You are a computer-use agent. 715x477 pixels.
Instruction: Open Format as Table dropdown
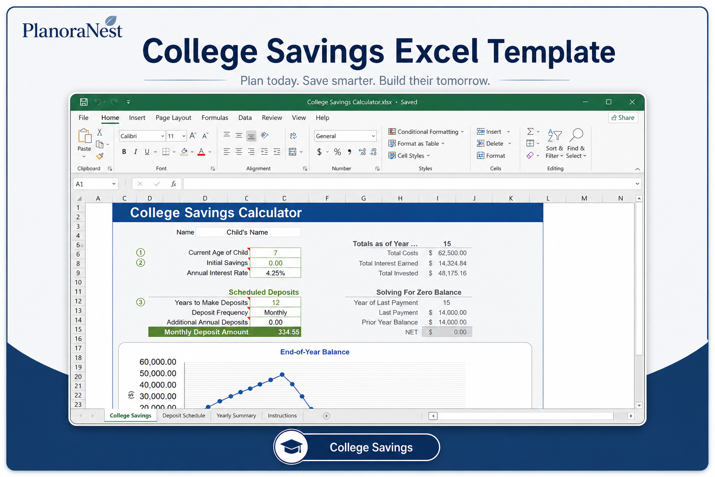pyautogui.click(x=417, y=143)
